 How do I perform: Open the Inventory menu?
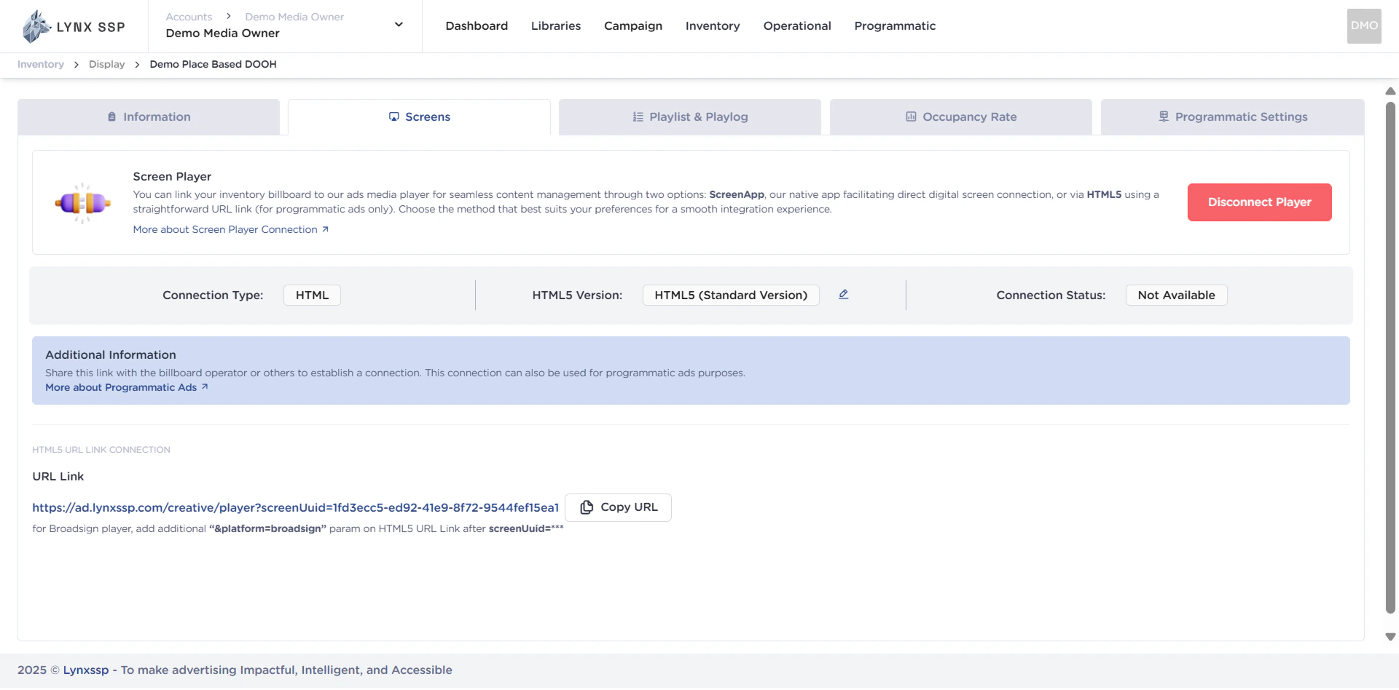click(x=713, y=26)
